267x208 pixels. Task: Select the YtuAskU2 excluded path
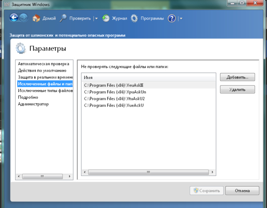[149, 99]
